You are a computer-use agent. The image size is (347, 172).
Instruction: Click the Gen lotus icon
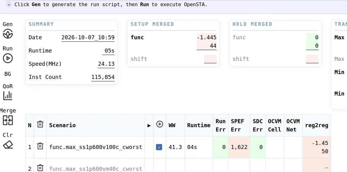pyautogui.click(x=8, y=34)
